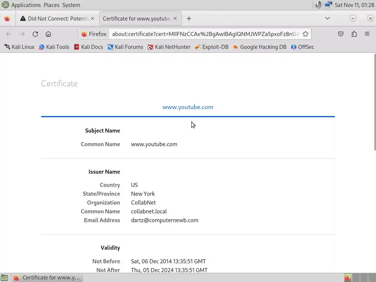Open the Kali Forums bookmark
This screenshot has height=282, width=376.
click(125, 47)
